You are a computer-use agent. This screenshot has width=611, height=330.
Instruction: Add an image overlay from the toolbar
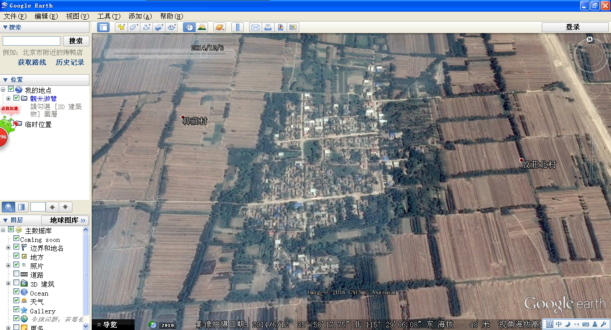coord(159,27)
